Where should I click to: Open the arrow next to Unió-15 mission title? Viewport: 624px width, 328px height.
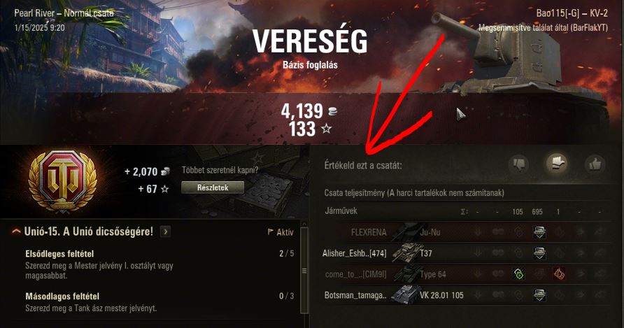[x=165, y=231]
